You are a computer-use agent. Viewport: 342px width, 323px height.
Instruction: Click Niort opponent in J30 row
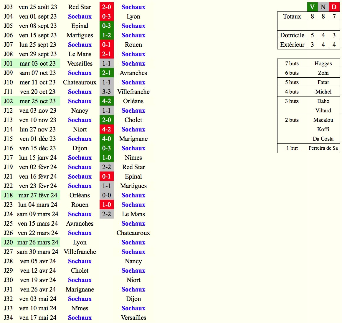(133, 280)
